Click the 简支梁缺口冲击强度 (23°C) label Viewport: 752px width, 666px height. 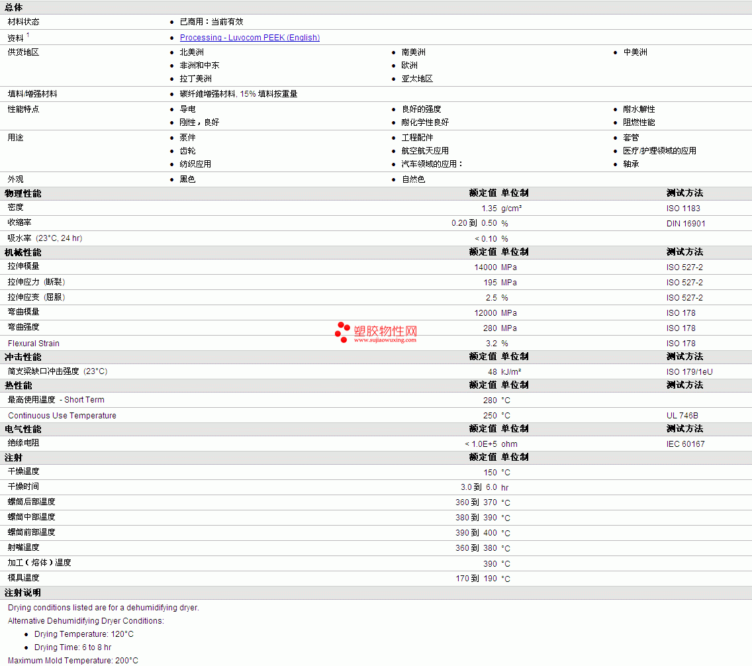coord(58,371)
